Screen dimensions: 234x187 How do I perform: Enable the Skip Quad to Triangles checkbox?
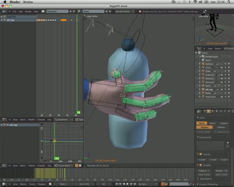pyautogui.click(x=198, y=179)
